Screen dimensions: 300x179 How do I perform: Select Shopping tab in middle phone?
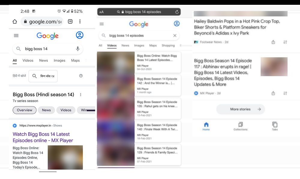pyautogui.click(x=168, y=46)
